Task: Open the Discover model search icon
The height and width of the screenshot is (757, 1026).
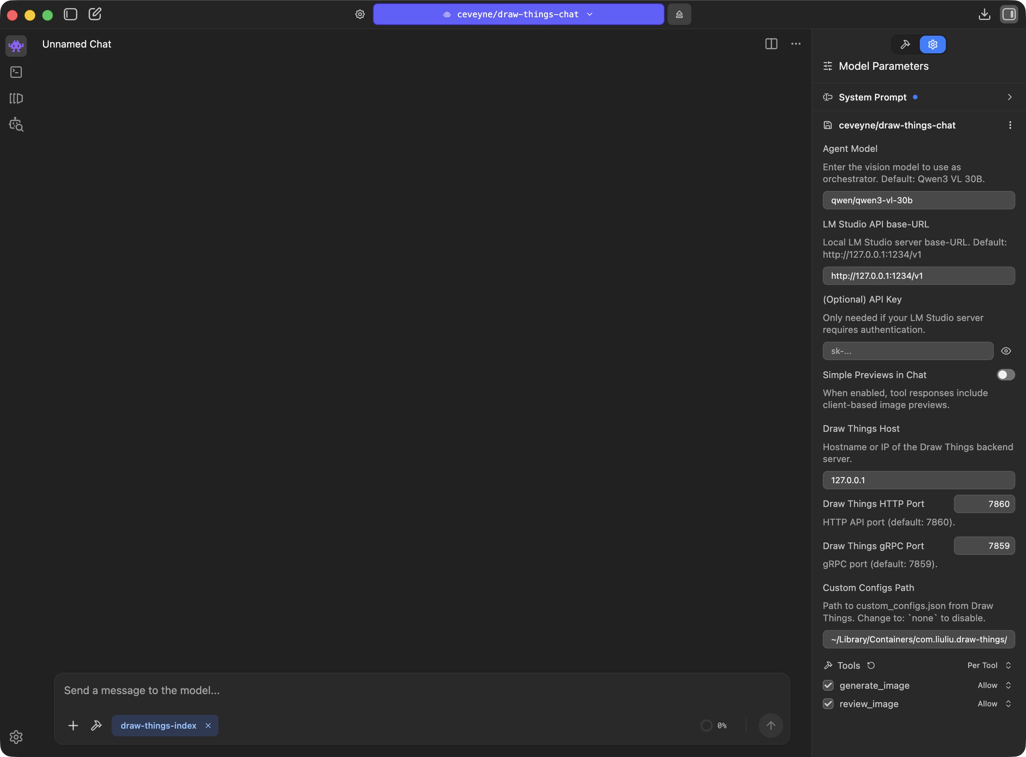Action: point(16,125)
